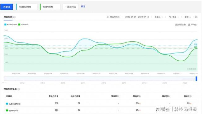Click the 添加对比 add comparison button
Viewport: 204px width, 116px height.
click(71, 7)
